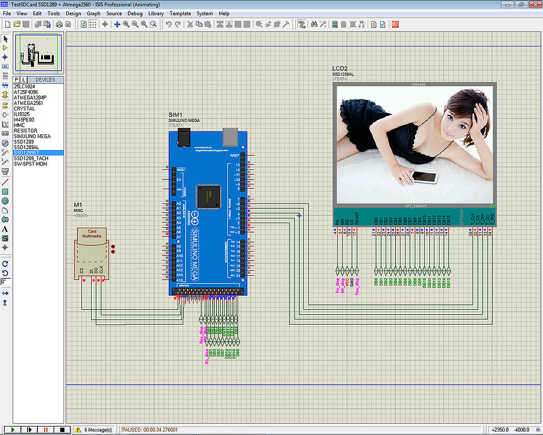The height and width of the screenshot is (435, 543).
Task: Open the Virtual Instruments Mode tool
Action: [x=5, y=170]
